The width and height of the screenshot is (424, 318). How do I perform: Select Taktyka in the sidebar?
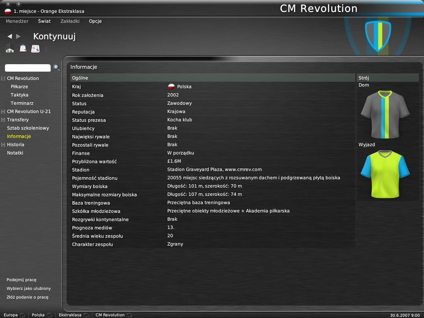tap(19, 95)
